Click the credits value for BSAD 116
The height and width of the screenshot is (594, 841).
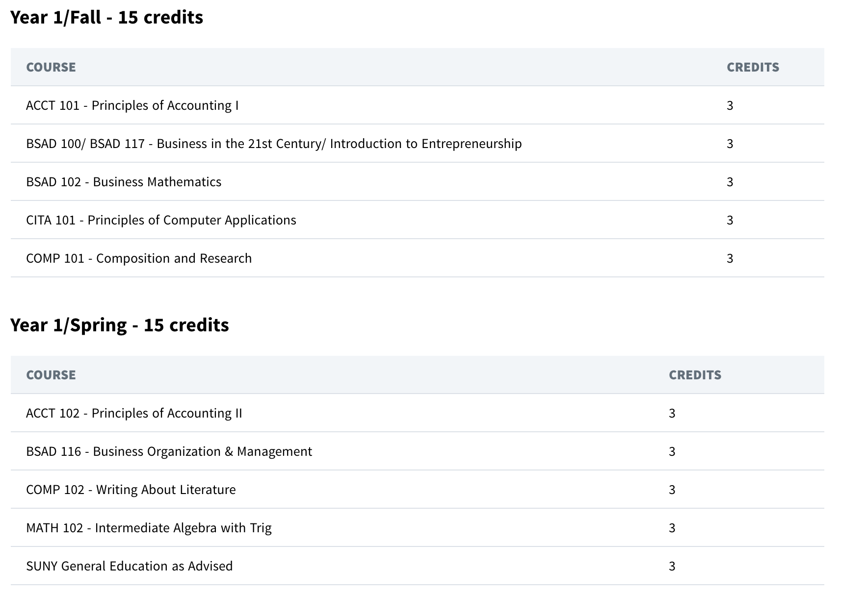672,451
